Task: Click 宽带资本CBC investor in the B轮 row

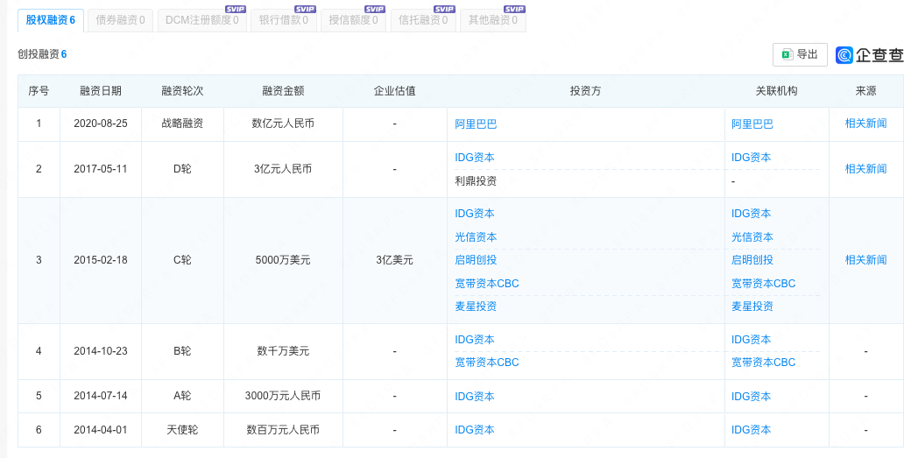Action: [487, 363]
